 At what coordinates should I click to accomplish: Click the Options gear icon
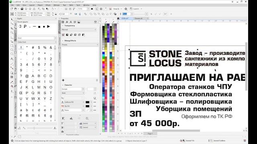coord(126,9)
